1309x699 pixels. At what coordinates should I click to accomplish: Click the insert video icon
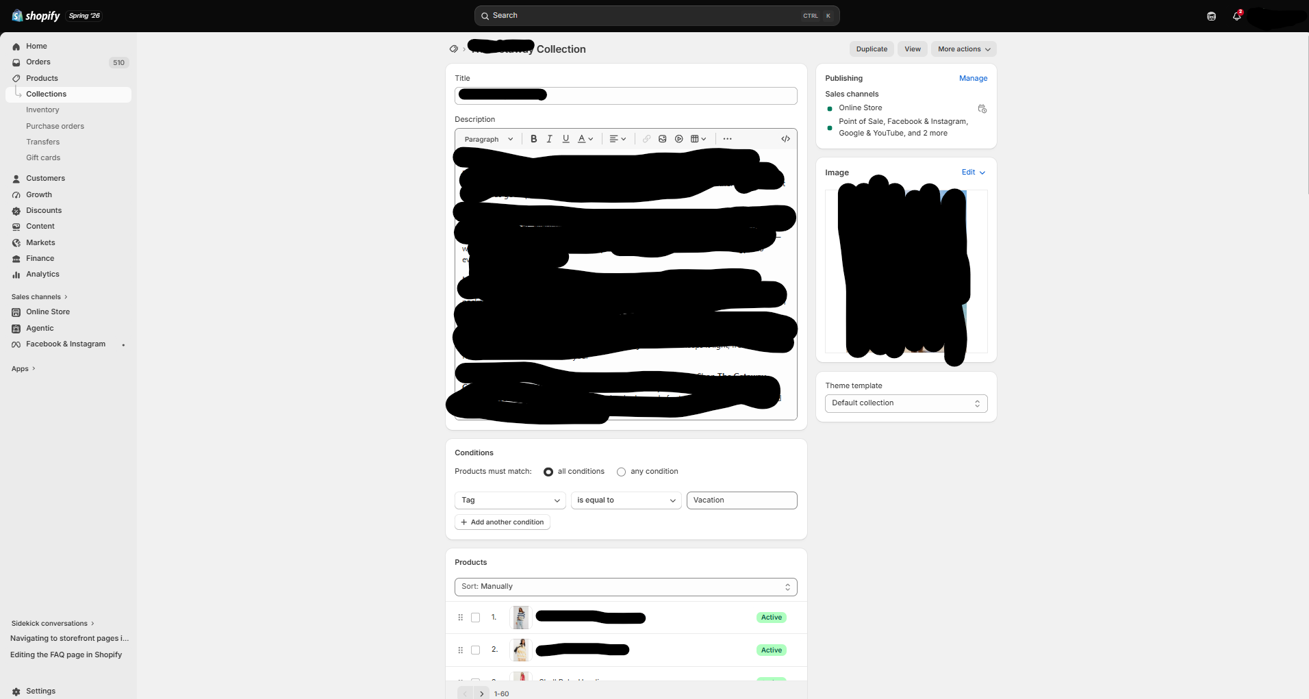click(679, 139)
